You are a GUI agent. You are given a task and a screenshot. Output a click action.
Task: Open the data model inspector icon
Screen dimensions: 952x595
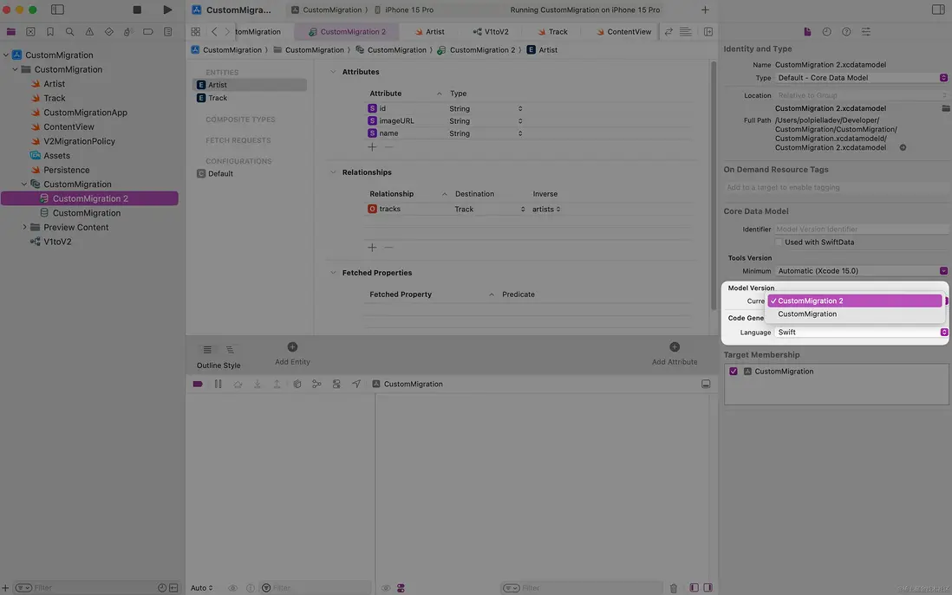[x=866, y=31]
